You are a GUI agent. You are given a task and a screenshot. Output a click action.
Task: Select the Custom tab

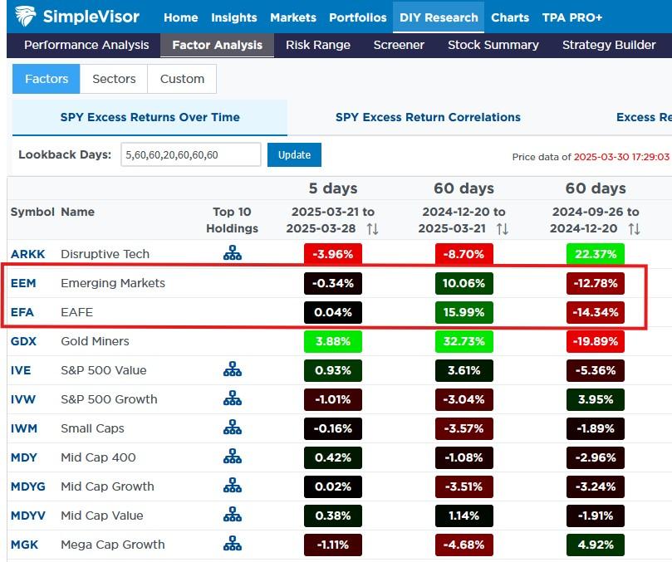(182, 79)
